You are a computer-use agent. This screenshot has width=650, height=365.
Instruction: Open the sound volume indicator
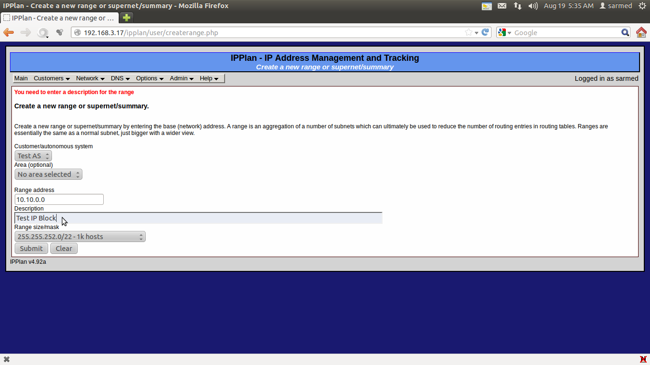[532, 6]
